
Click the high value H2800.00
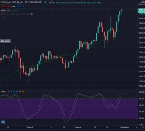pyautogui.click(x=63, y=2)
